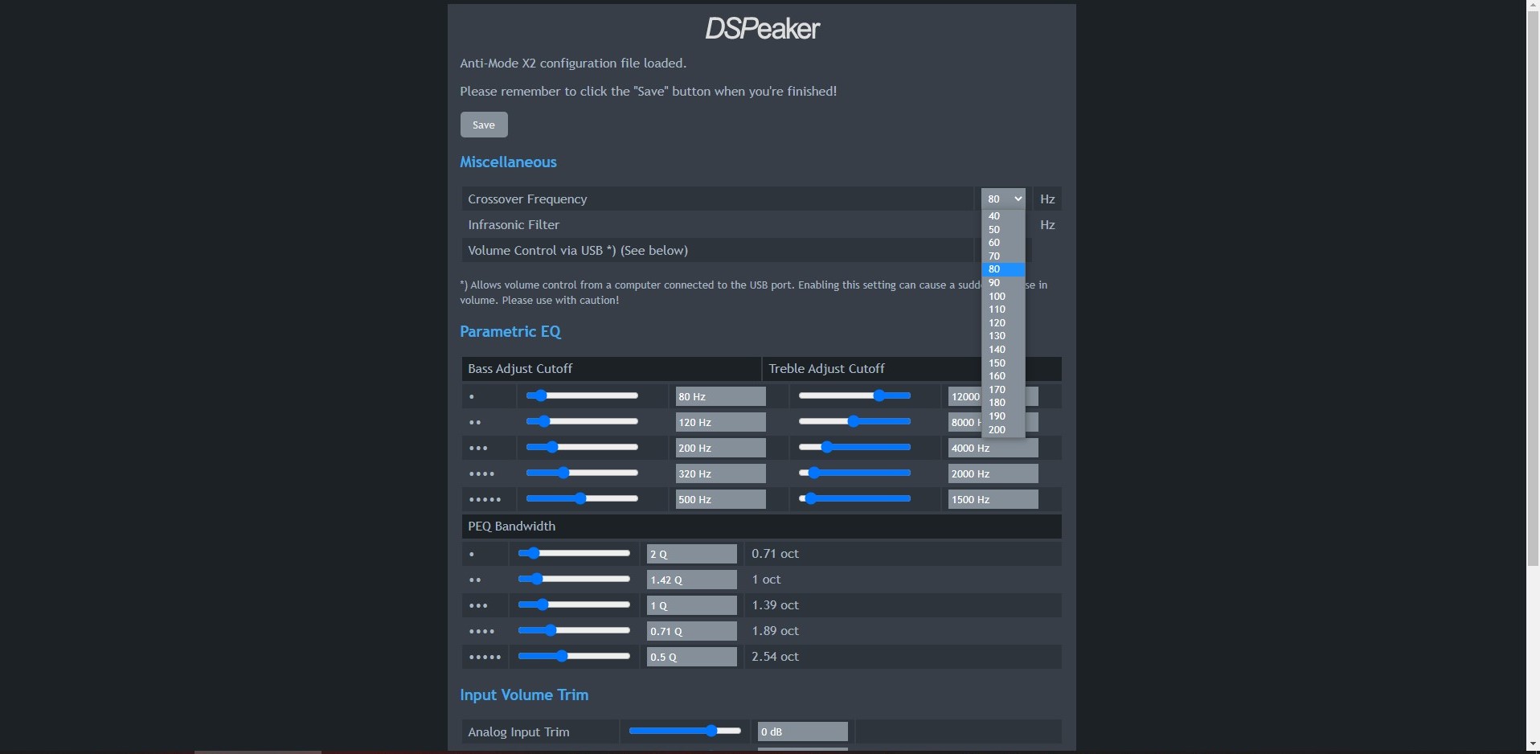Click the Save button
The width and height of the screenshot is (1540, 754).
(483, 125)
